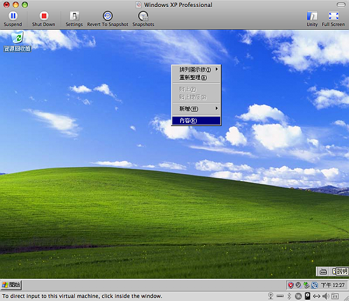
Task: Revert To Snapshot
Action: point(107,18)
